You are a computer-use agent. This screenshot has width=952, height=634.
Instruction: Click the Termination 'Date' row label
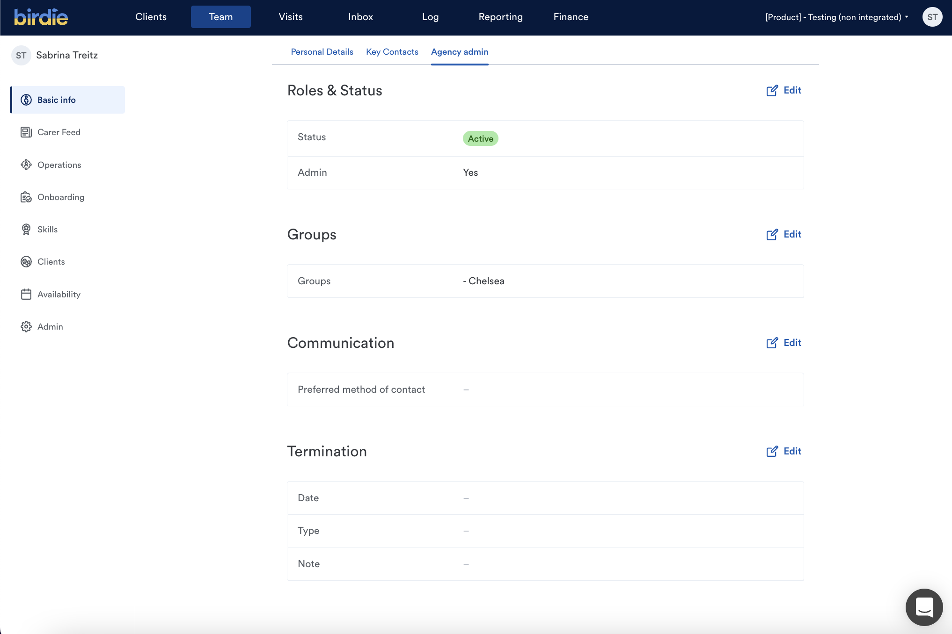coord(308,498)
